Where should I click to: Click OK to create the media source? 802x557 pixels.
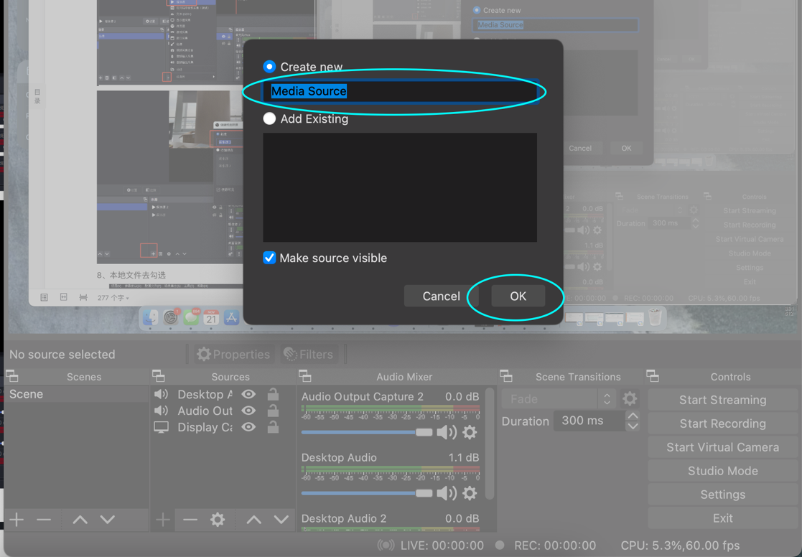(x=518, y=296)
